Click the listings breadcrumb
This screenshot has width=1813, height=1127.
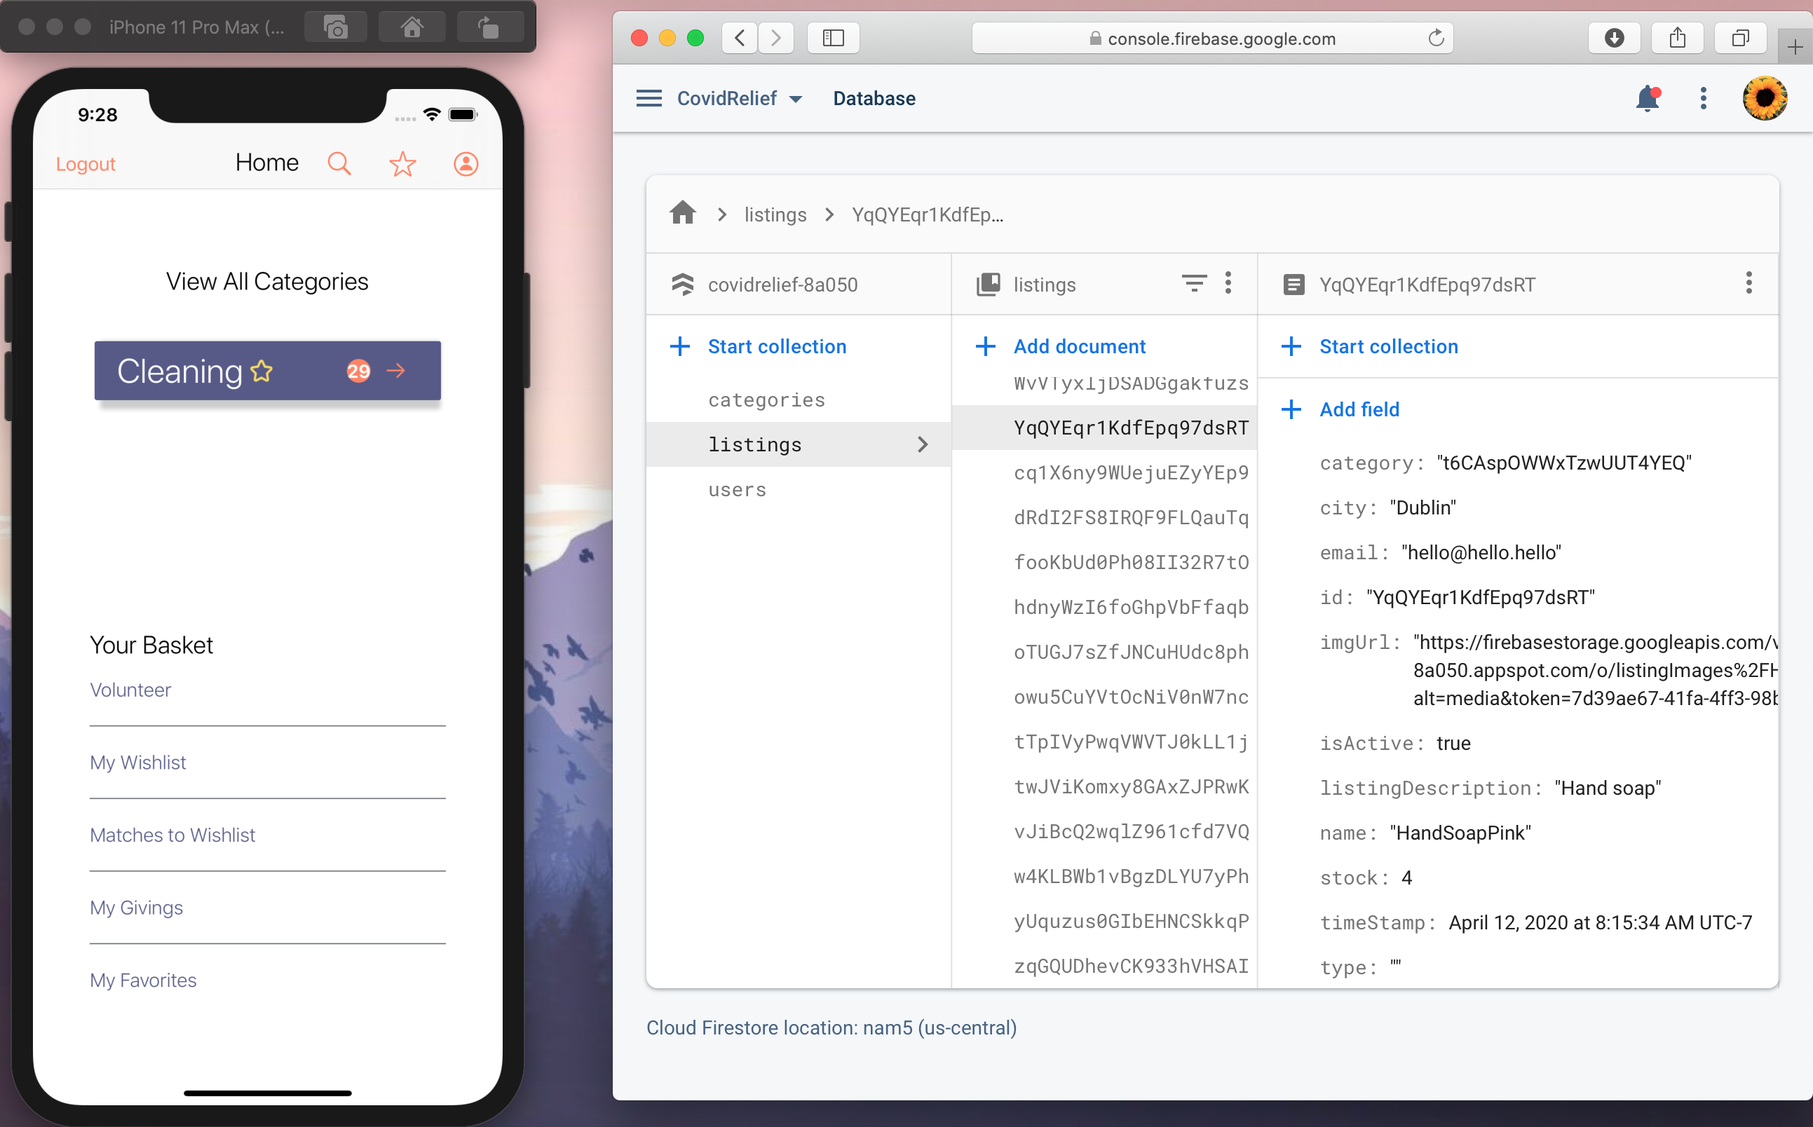(x=775, y=214)
